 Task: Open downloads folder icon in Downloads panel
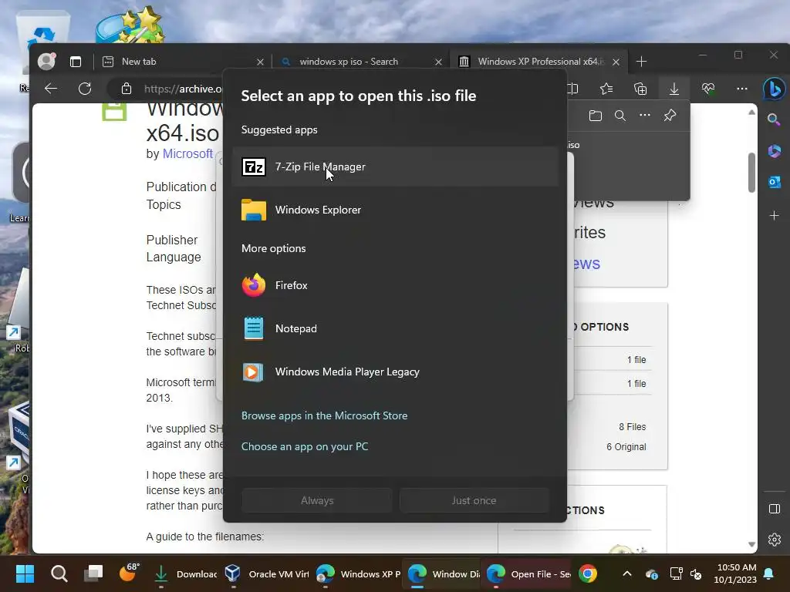(596, 116)
